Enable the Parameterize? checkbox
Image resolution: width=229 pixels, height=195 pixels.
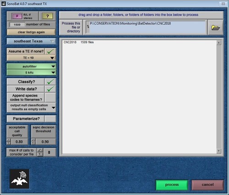click(x=50, y=119)
